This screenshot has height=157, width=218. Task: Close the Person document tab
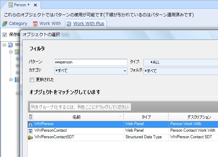click(36, 5)
